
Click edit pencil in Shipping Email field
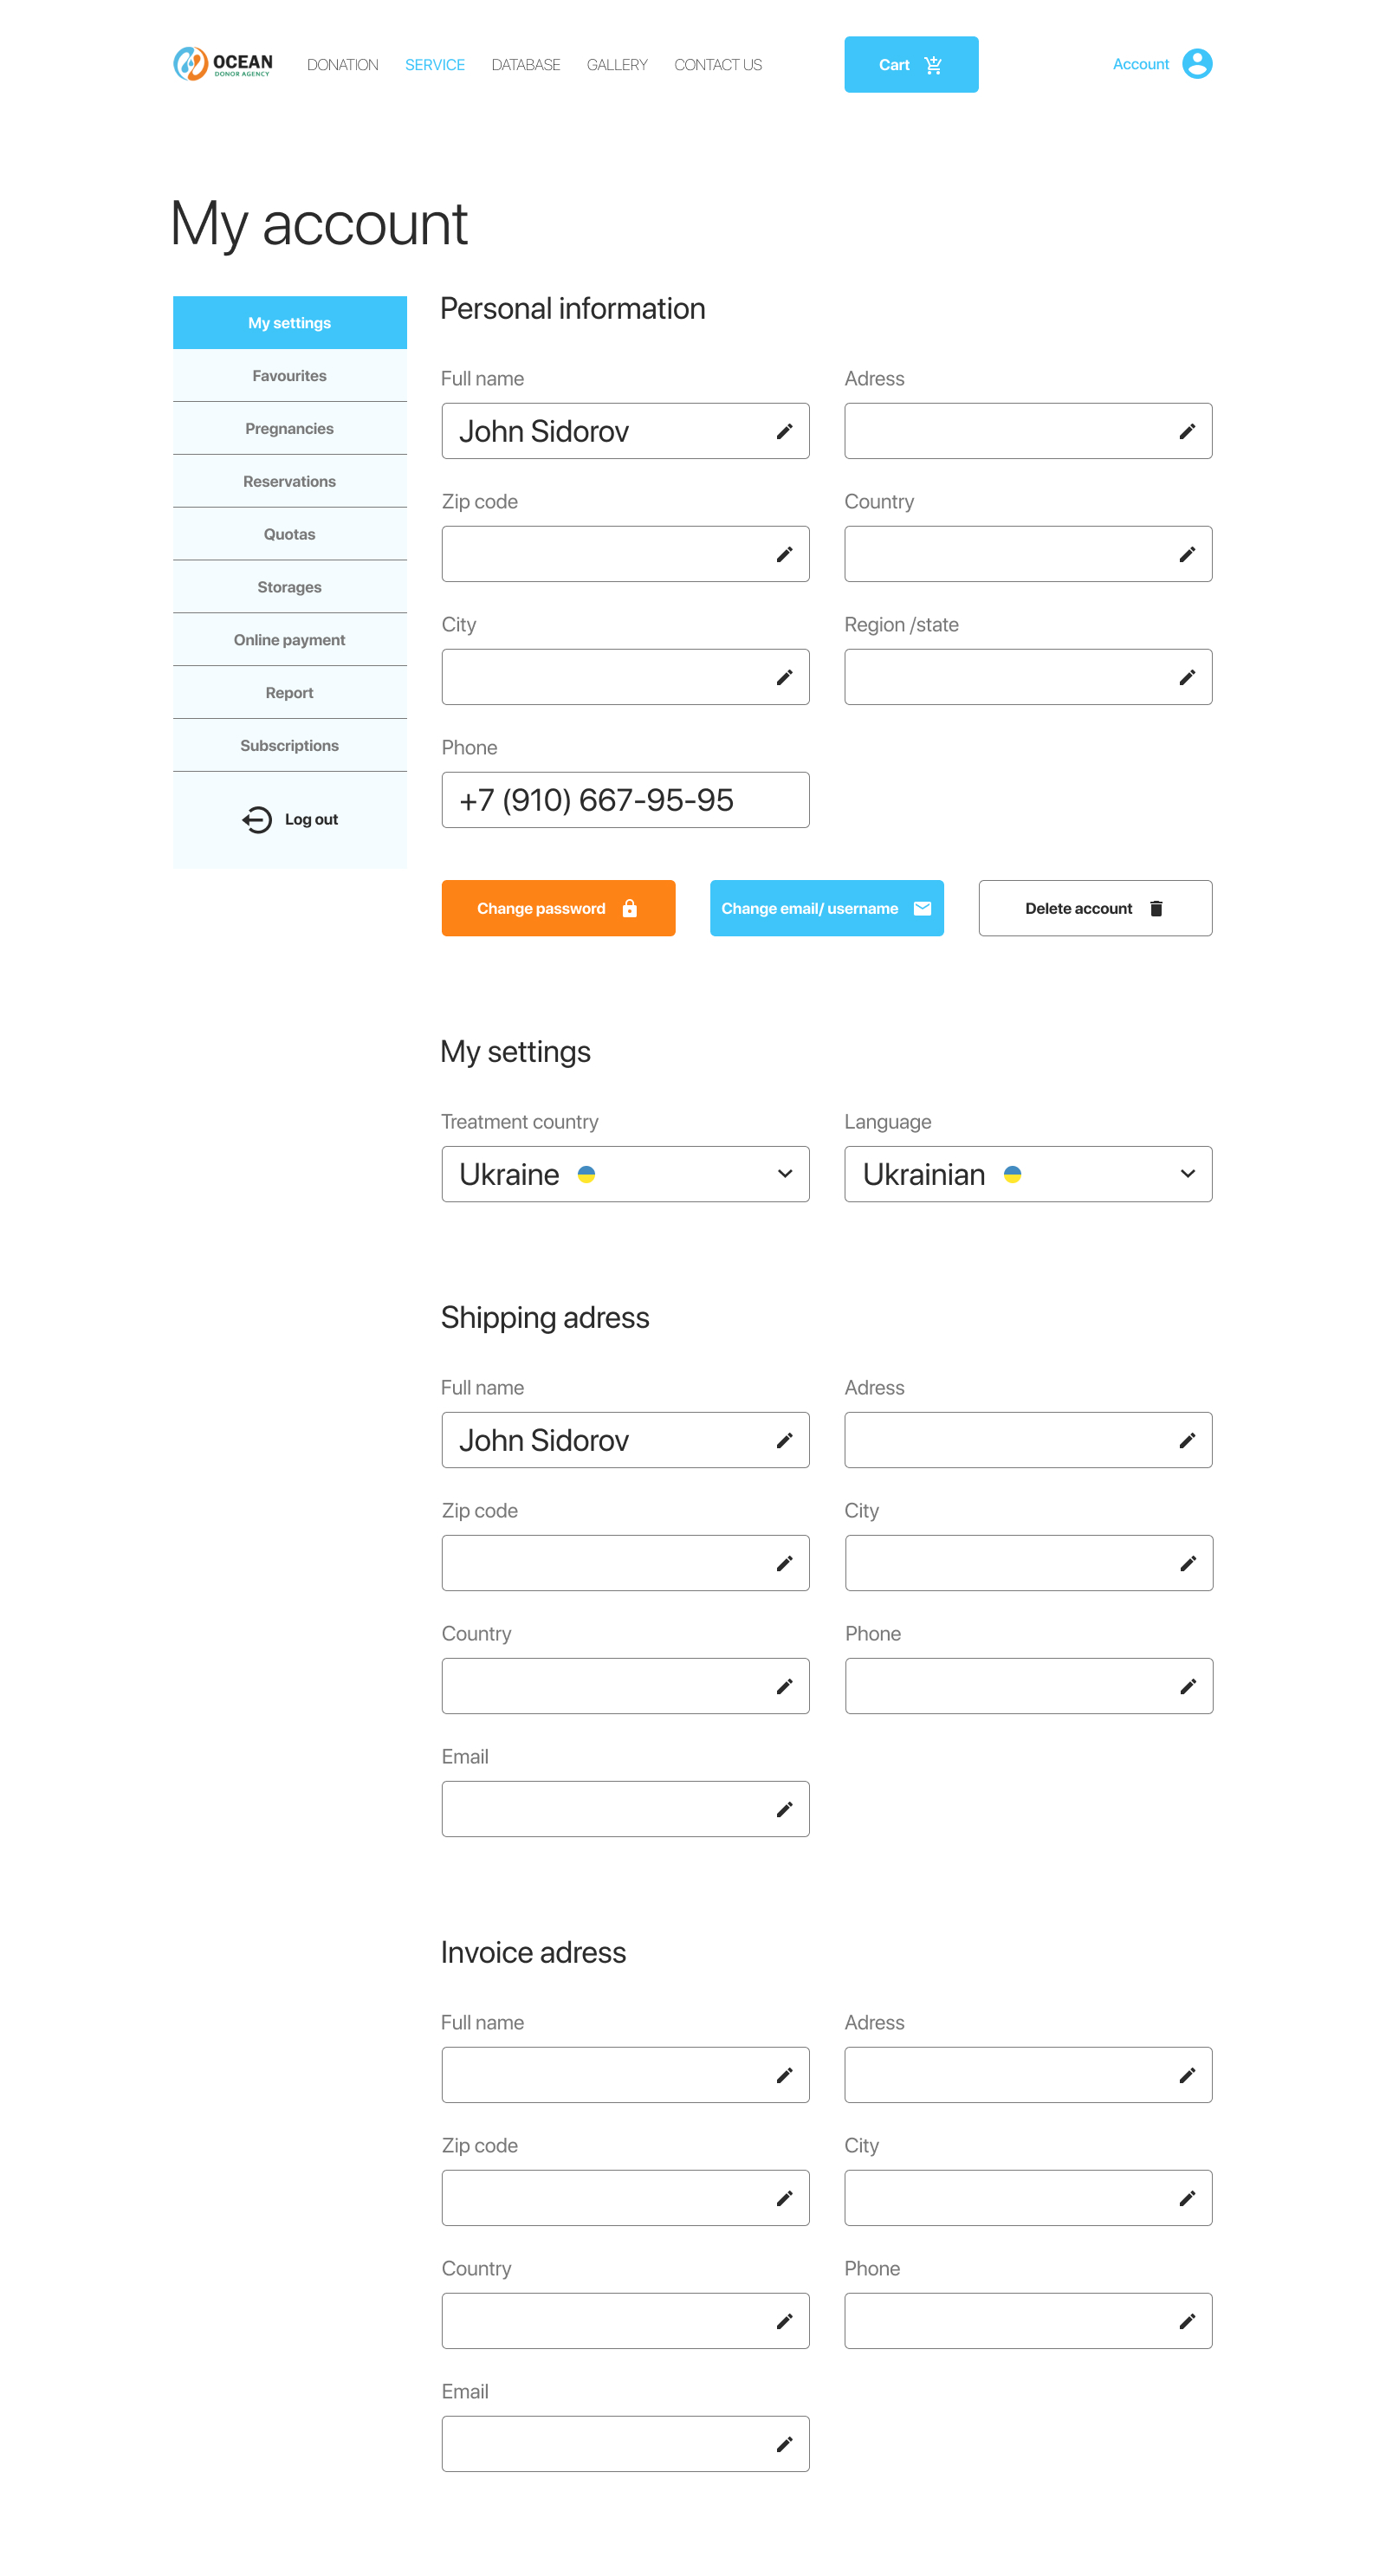click(784, 1810)
